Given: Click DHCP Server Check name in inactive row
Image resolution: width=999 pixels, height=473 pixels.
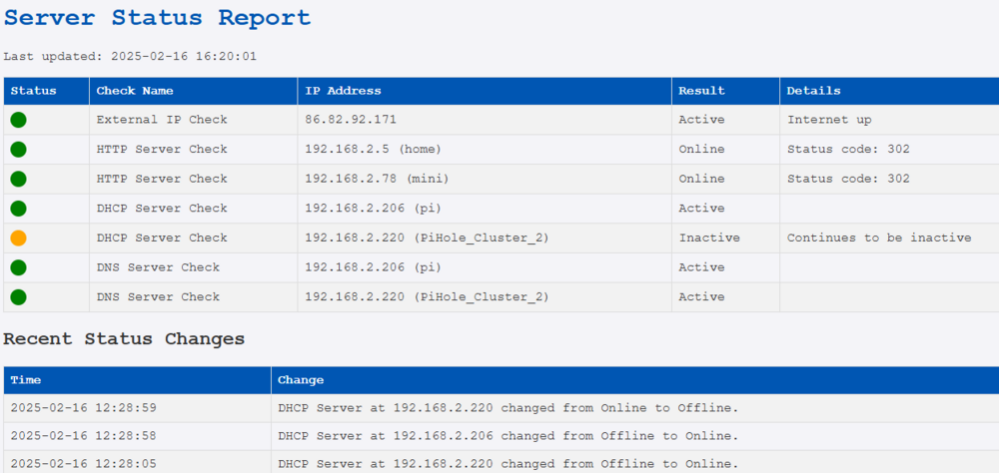Looking at the screenshot, I should click(162, 237).
